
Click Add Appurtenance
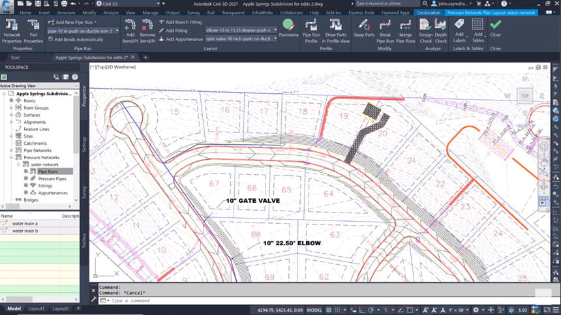(x=181, y=39)
